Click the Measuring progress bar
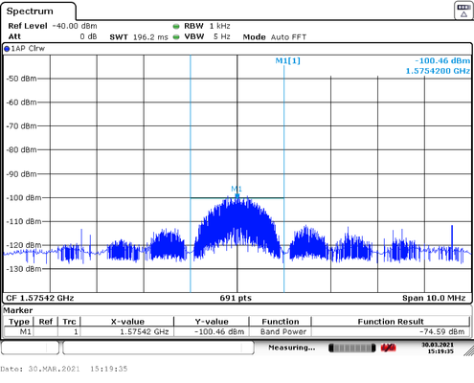 click(x=352, y=348)
